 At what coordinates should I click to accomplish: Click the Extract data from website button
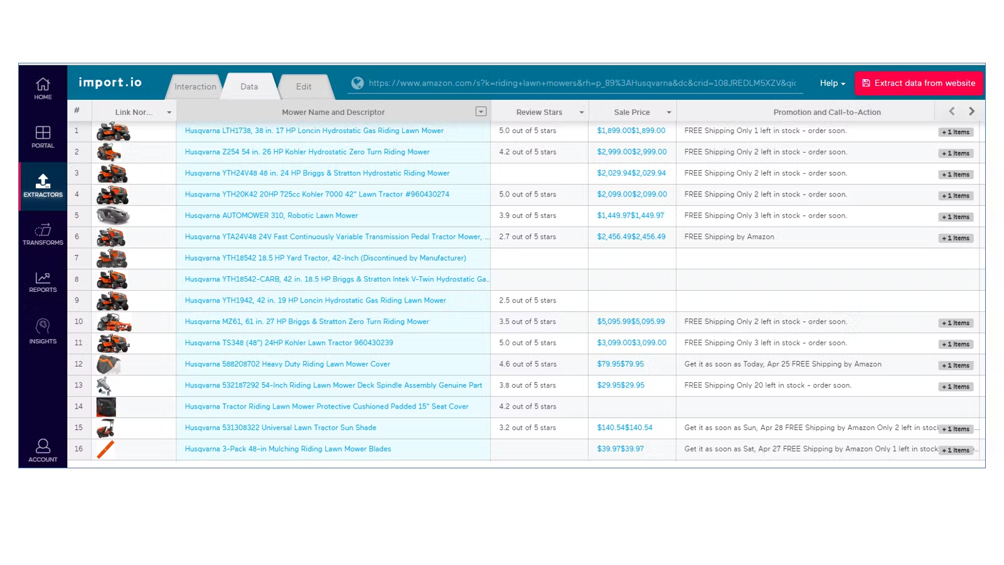pyautogui.click(x=918, y=83)
